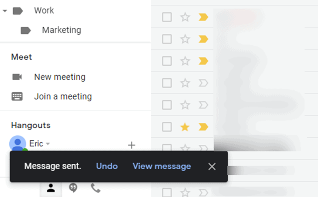Open the Marketing sublabel
This screenshot has width=318, height=197.
[61, 30]
